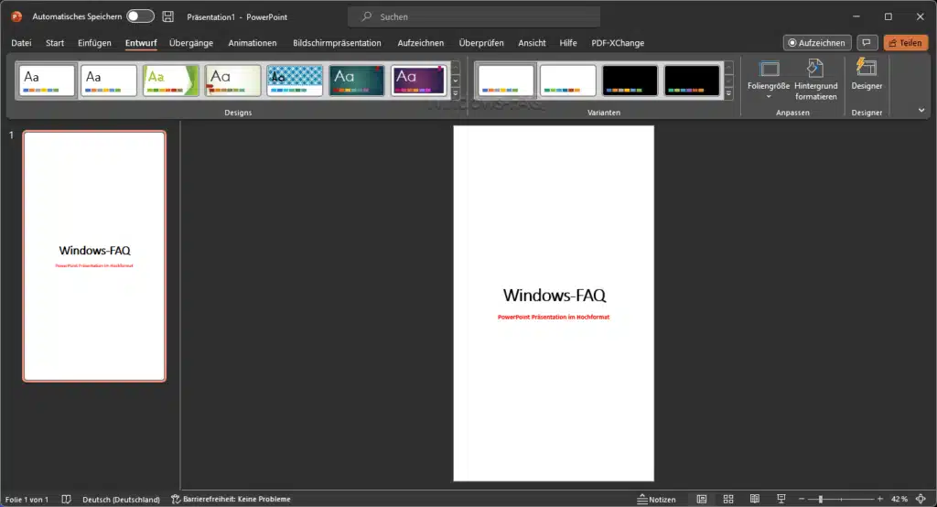Click Deutsch (Deutschland) language indicator
The image size is (937, 507).
tap(122, 500)
